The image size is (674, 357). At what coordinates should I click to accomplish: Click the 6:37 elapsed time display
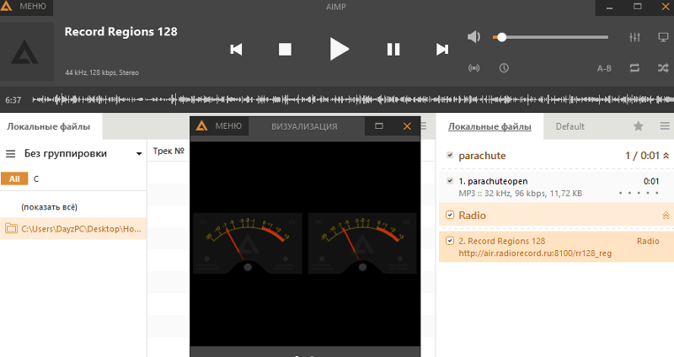click(13, 100)
